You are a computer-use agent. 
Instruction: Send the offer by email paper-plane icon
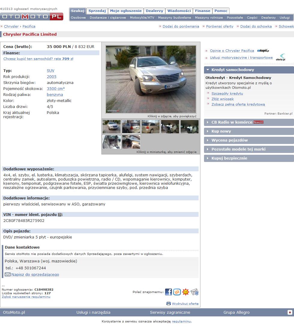click(194, 292)
